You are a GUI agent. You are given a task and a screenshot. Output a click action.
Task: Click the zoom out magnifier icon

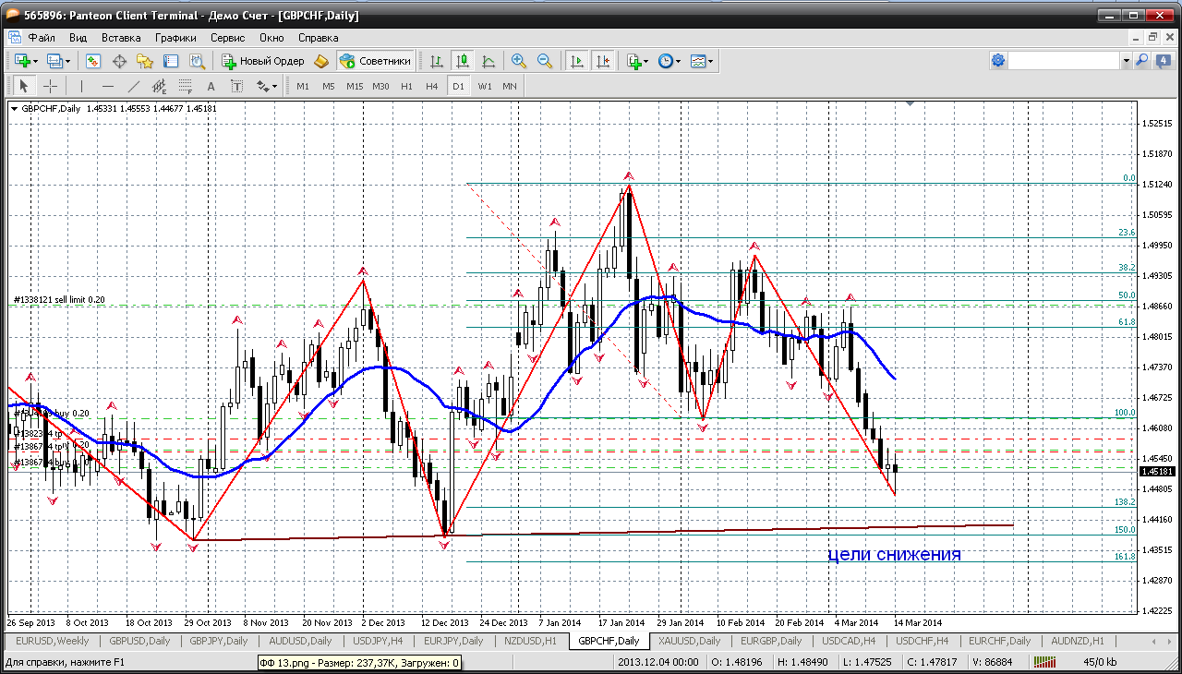click(545, 61)
